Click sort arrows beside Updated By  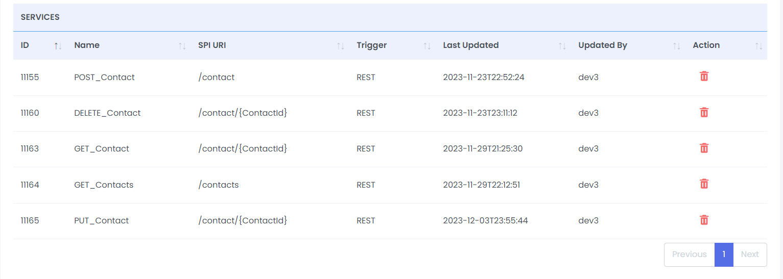point(677,46)
